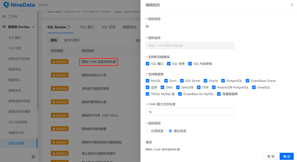The image size is (297, 162).
Task: Open 数据导出 in the sidebar
Action: click(x=15, y=69)
